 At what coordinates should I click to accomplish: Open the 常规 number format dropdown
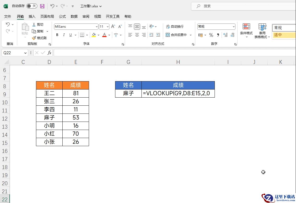point(234,27)
